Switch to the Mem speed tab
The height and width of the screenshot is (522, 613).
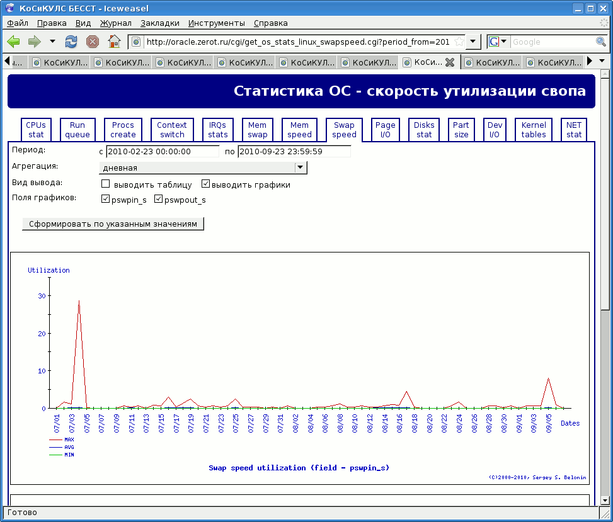tap(299, 130)
